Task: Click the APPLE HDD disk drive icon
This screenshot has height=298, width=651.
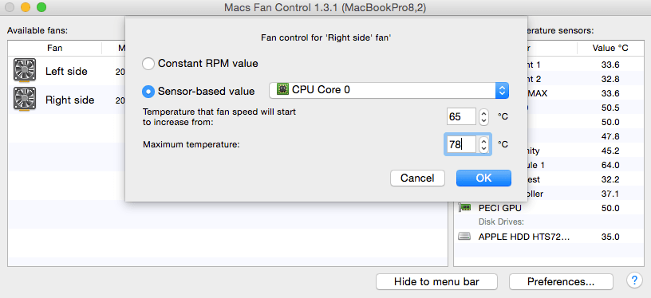Action: click(x=464, y=237)
